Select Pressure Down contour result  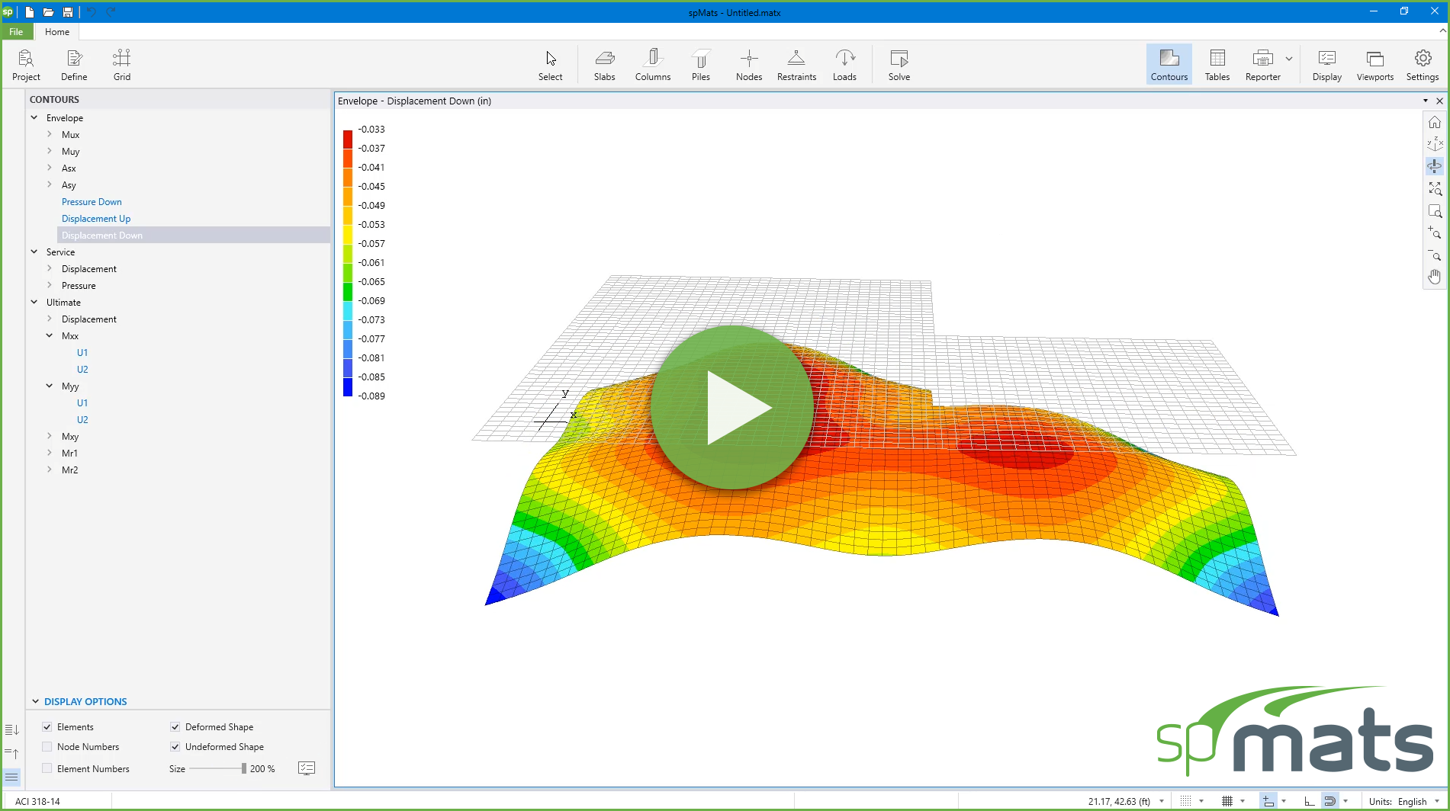click(x=91, y=201)
